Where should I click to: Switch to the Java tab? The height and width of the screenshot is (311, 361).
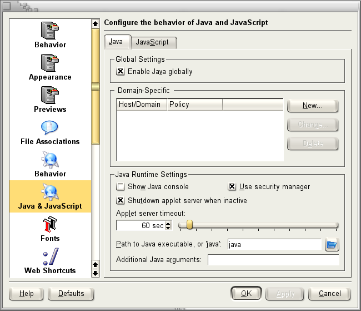click(x=117, y=42)
